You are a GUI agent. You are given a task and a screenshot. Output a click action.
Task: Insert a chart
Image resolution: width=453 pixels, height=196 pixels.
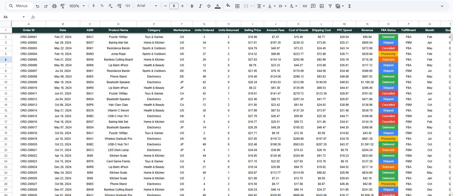322,6
